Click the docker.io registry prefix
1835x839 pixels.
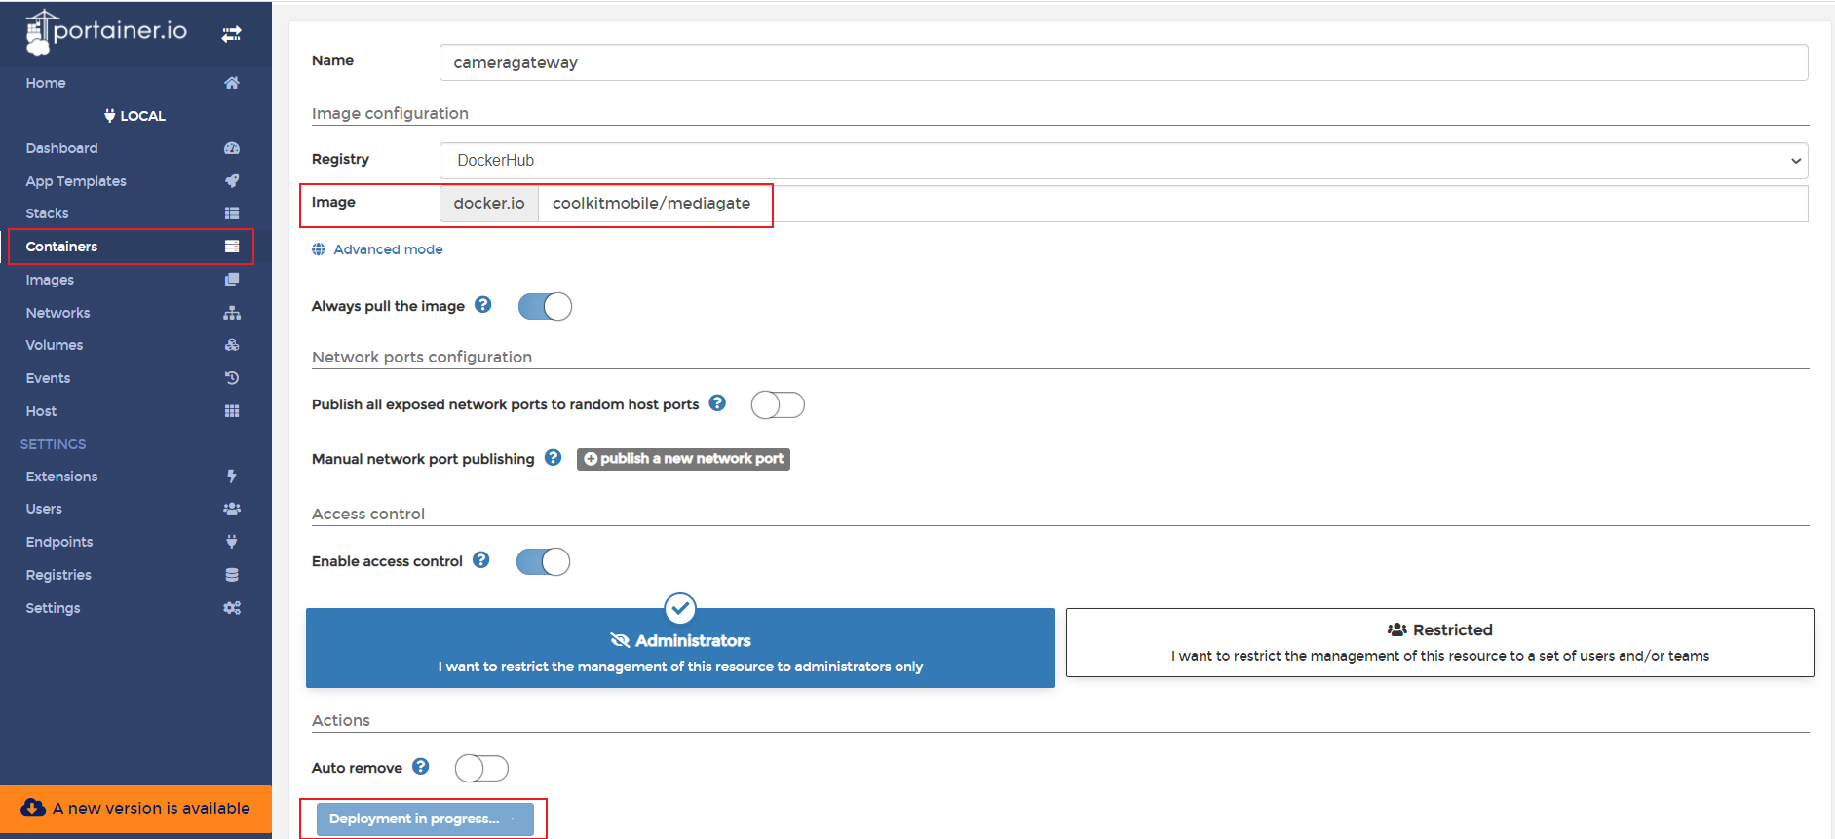pyautogui.click(x=489, y=204)
